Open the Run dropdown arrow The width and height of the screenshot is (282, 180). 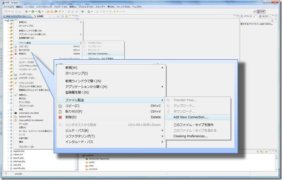pyautogui.click(x=36, y=11)
